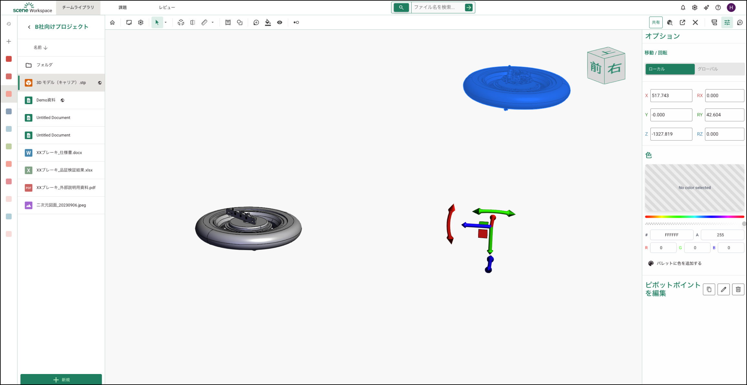Open dropdown arrow next to select cursor
The height and width of the screenshot is (385, 747).
166,23
